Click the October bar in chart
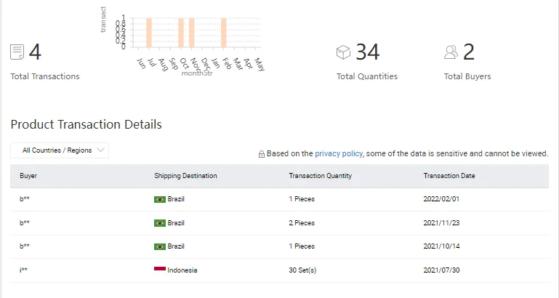 pos(181,33)
